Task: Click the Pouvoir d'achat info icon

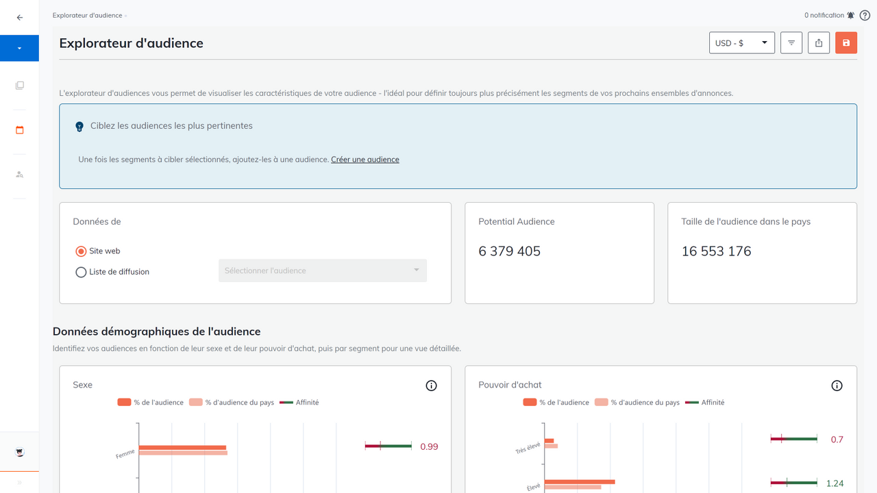Action: pyautogui.click(x=837, y=385)
